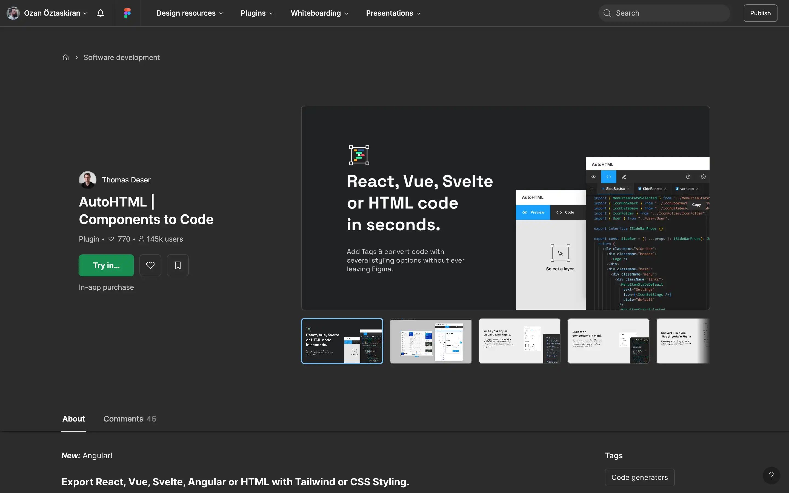Click the In-app purchase label
Viewport: 789px width, 493px height.
click(106, 287)
